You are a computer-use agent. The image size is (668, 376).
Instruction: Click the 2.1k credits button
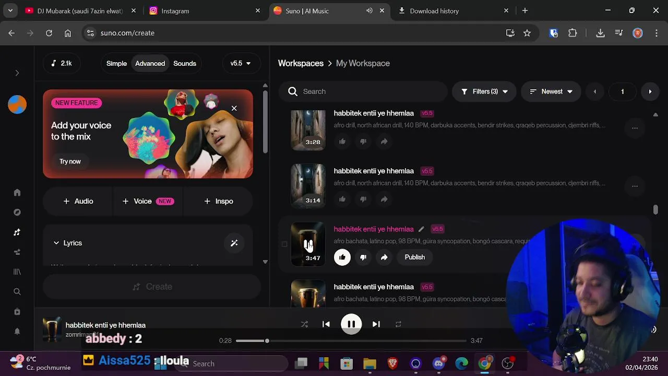[62, 63]
